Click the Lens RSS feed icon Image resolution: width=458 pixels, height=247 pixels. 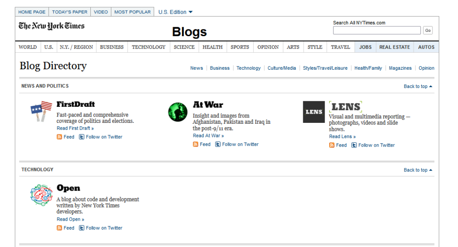click(x=332, y=145)
